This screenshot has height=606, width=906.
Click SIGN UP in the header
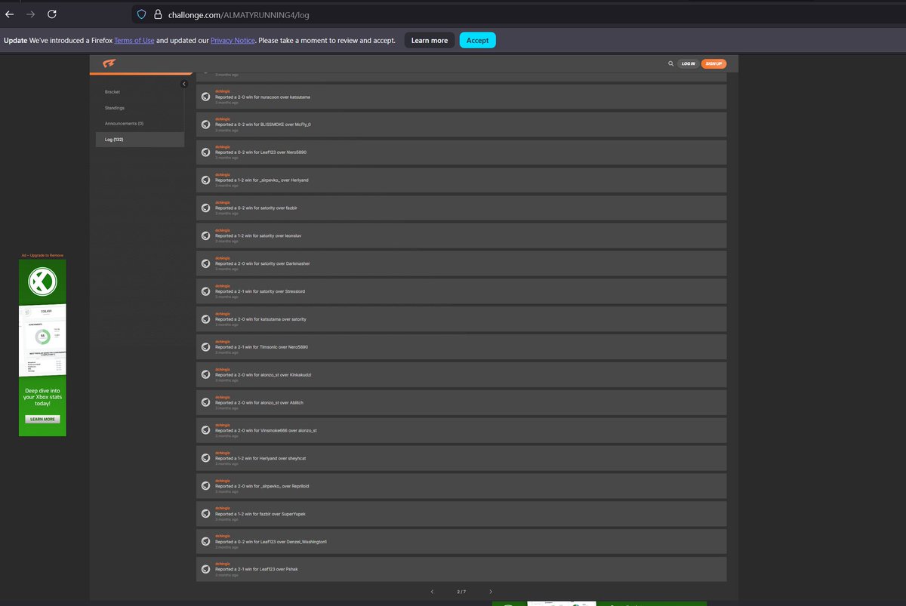(713, 63)
